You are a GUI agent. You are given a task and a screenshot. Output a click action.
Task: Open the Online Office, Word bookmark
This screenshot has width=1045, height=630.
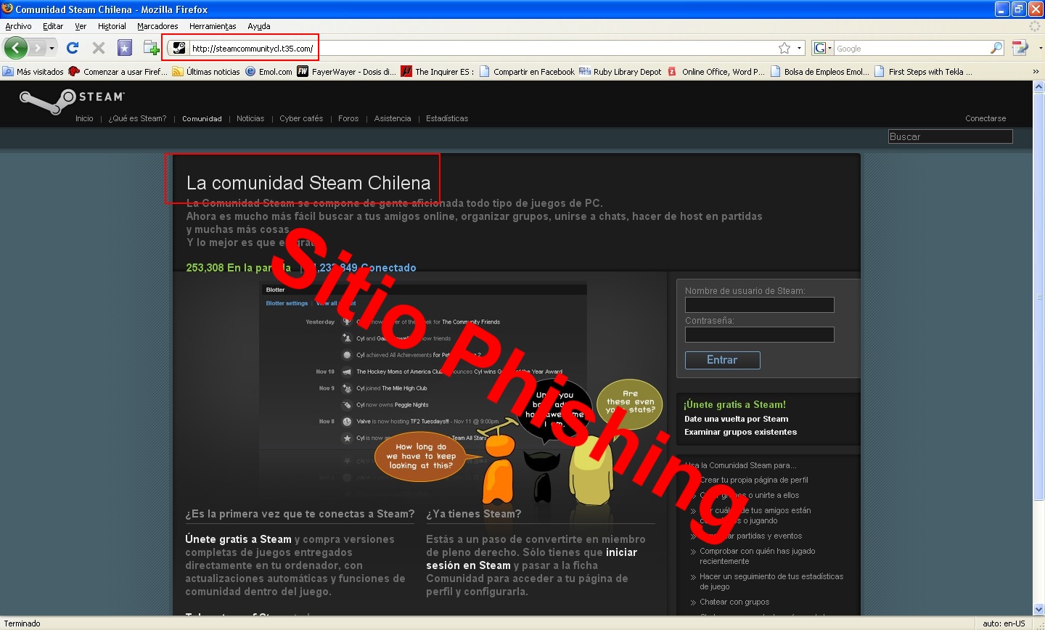[x=716, y=72]
